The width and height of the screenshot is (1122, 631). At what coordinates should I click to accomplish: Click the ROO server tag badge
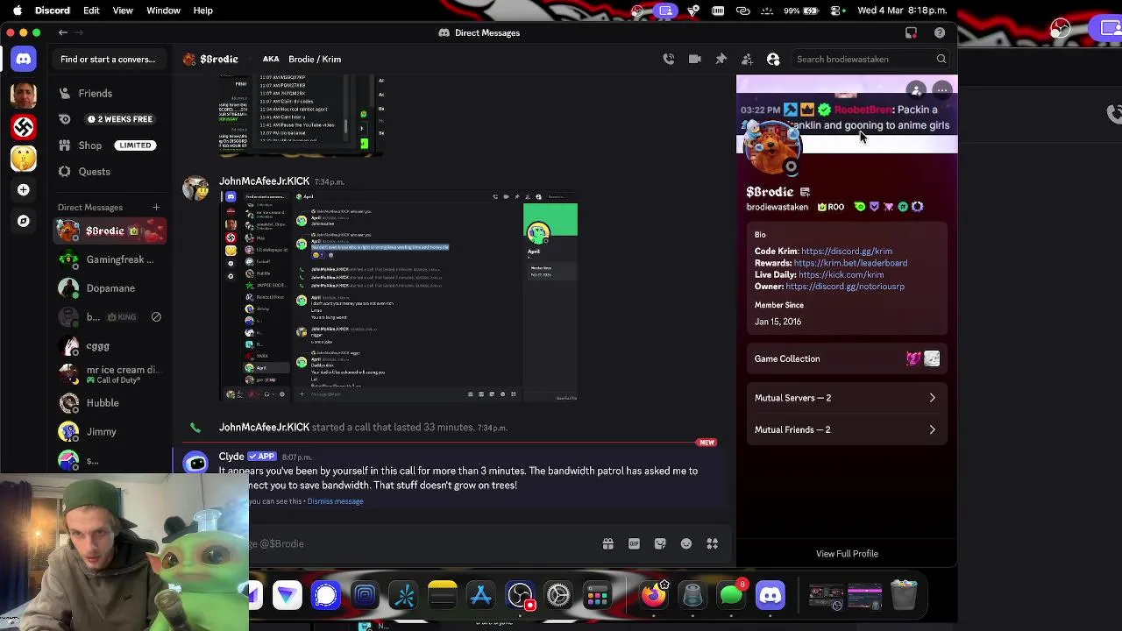click(831, 207)
